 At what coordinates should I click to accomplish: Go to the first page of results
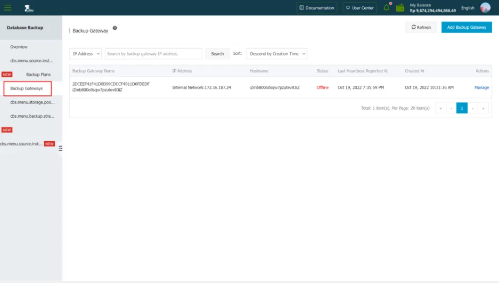coord(440,108)
